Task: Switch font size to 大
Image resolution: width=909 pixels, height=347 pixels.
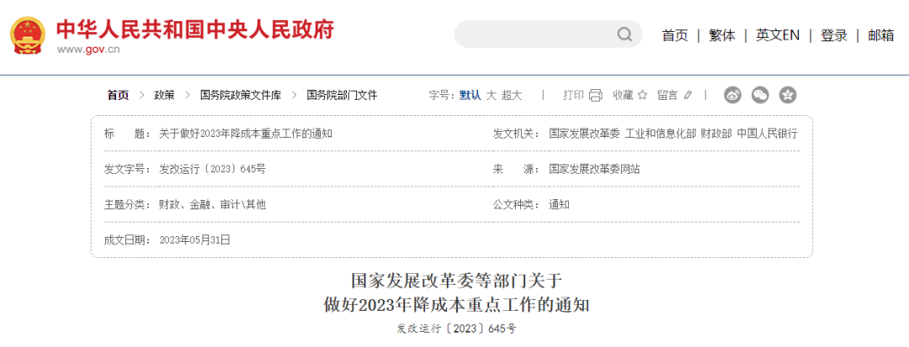Action: pos(492,95)
